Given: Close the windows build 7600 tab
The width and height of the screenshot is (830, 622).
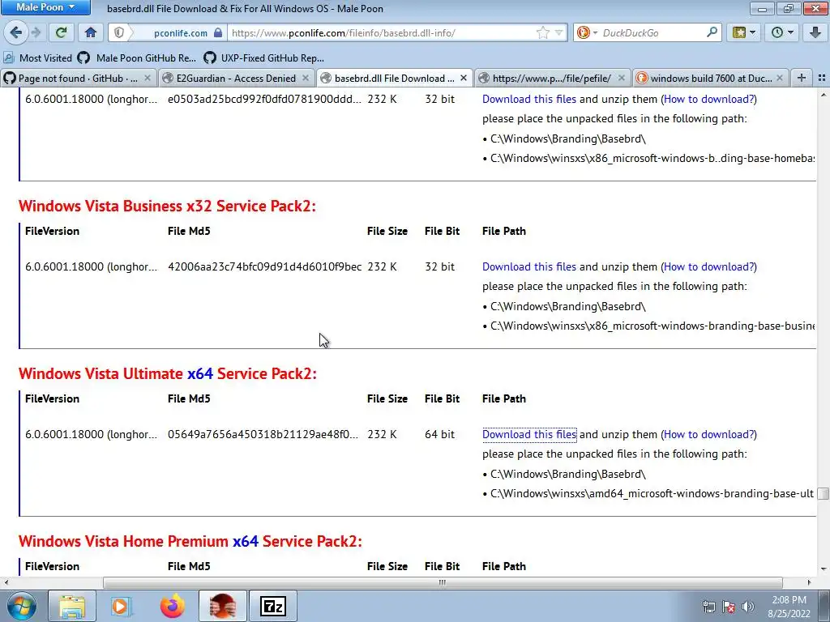Looking at the screenshot, I should click(x=779, y=79).
